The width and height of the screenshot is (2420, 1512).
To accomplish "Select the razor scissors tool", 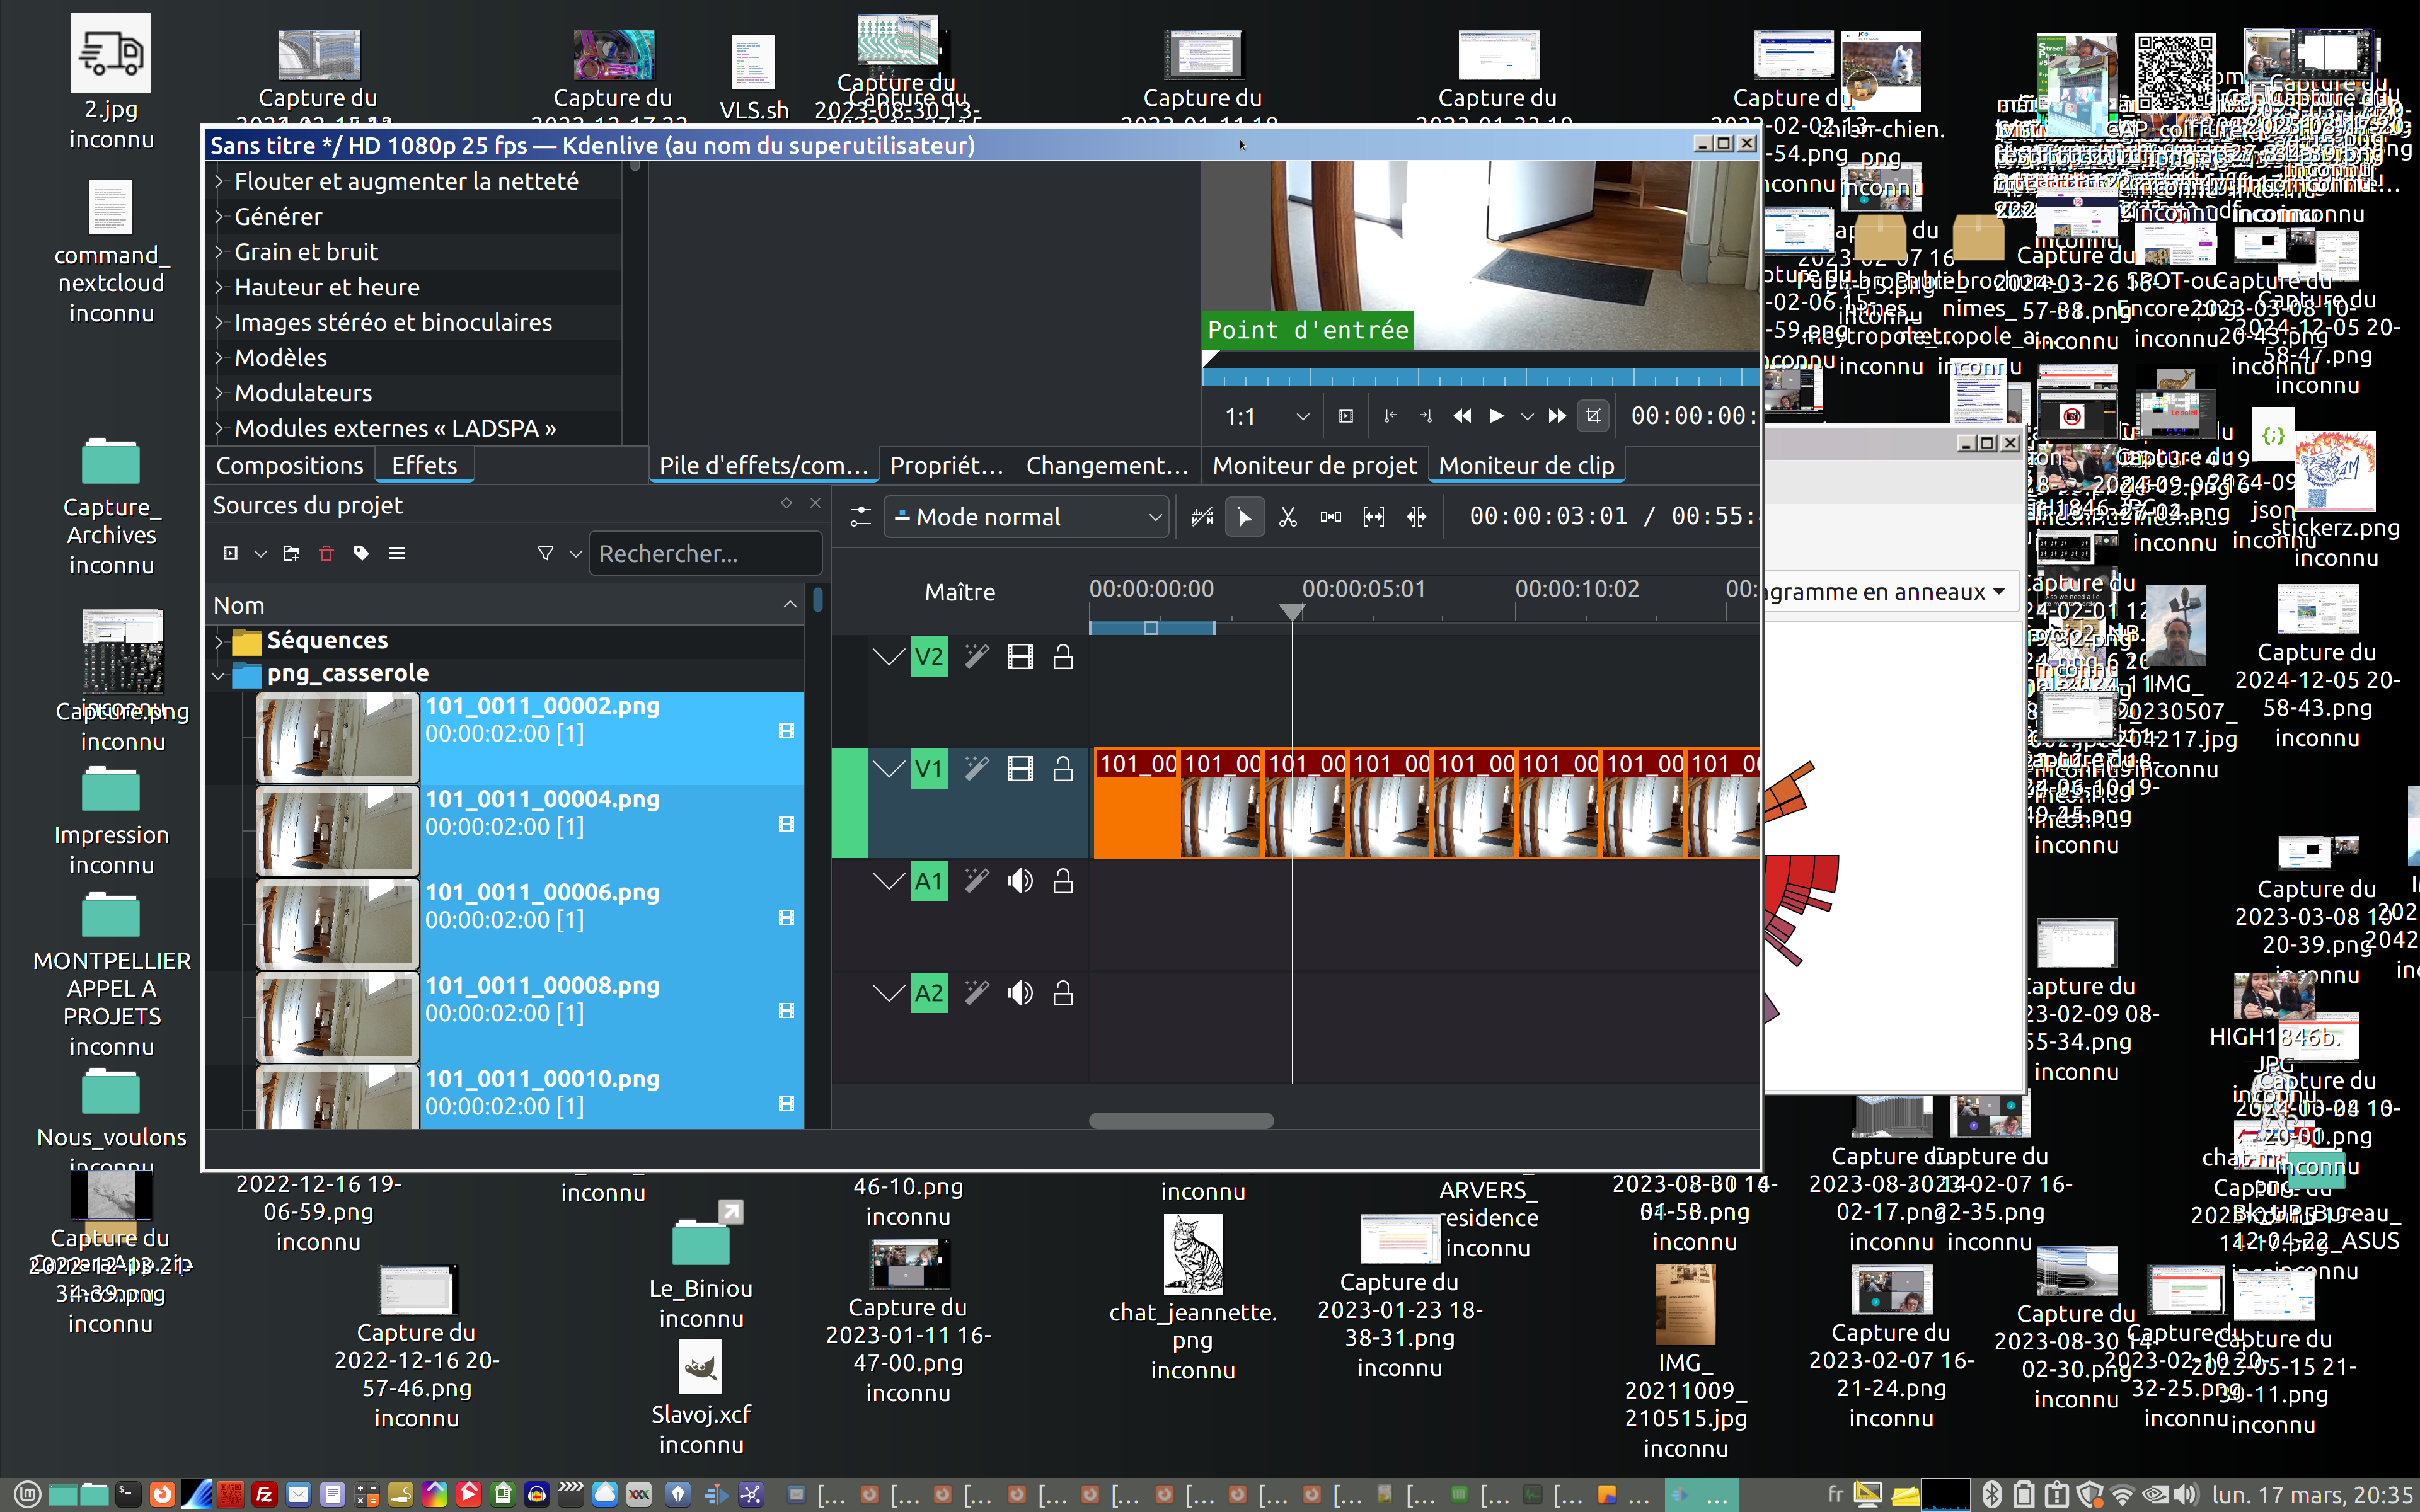I will (1287, 517).
